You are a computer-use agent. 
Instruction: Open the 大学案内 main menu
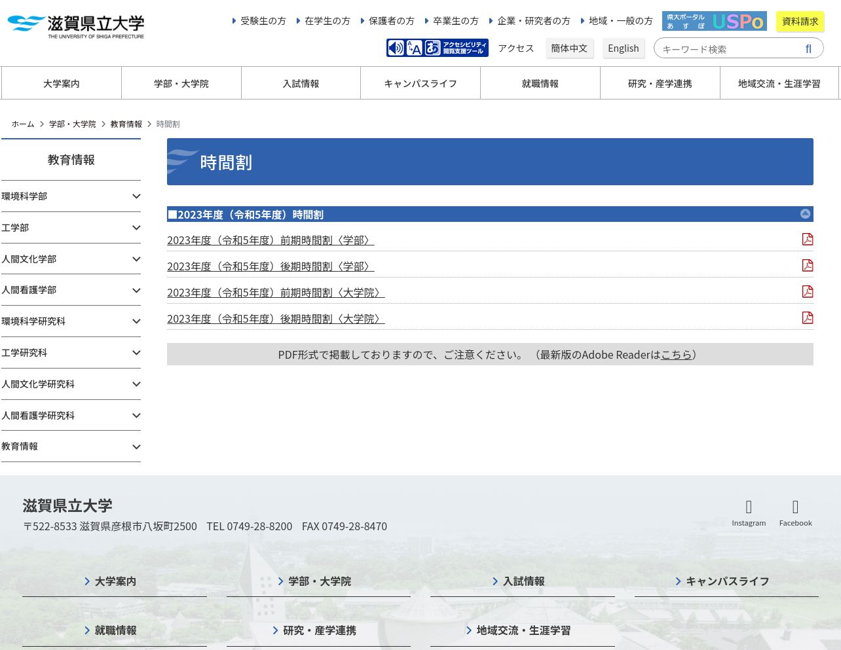[62, 83]
